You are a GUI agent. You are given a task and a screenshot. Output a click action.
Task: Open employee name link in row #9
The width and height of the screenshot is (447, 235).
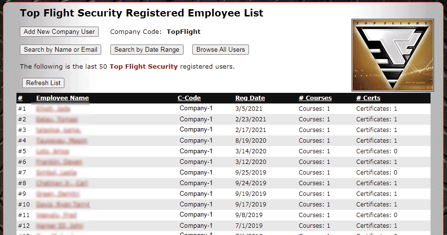[58, 194]
